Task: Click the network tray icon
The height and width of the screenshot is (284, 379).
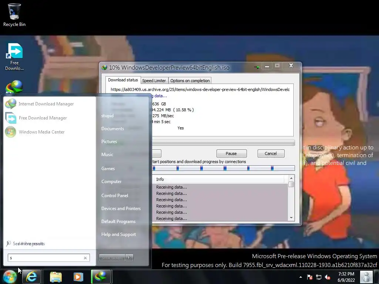Action: coord(319,277)
